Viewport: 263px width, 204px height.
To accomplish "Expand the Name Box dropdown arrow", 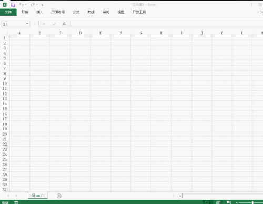I will 27,24.
